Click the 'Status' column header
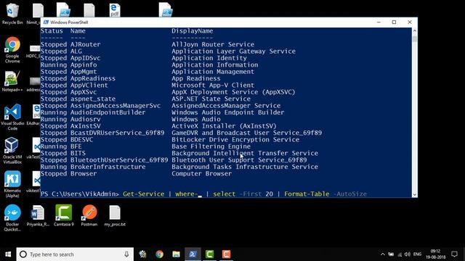465x261 pixels. 52,30
